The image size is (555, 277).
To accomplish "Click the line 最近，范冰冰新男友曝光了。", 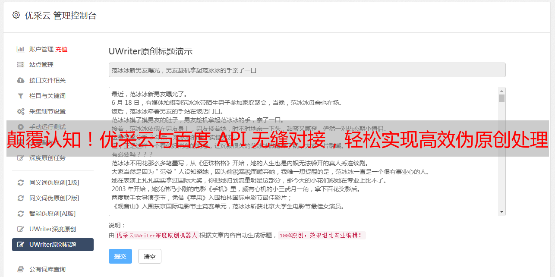I will [149, 94].
